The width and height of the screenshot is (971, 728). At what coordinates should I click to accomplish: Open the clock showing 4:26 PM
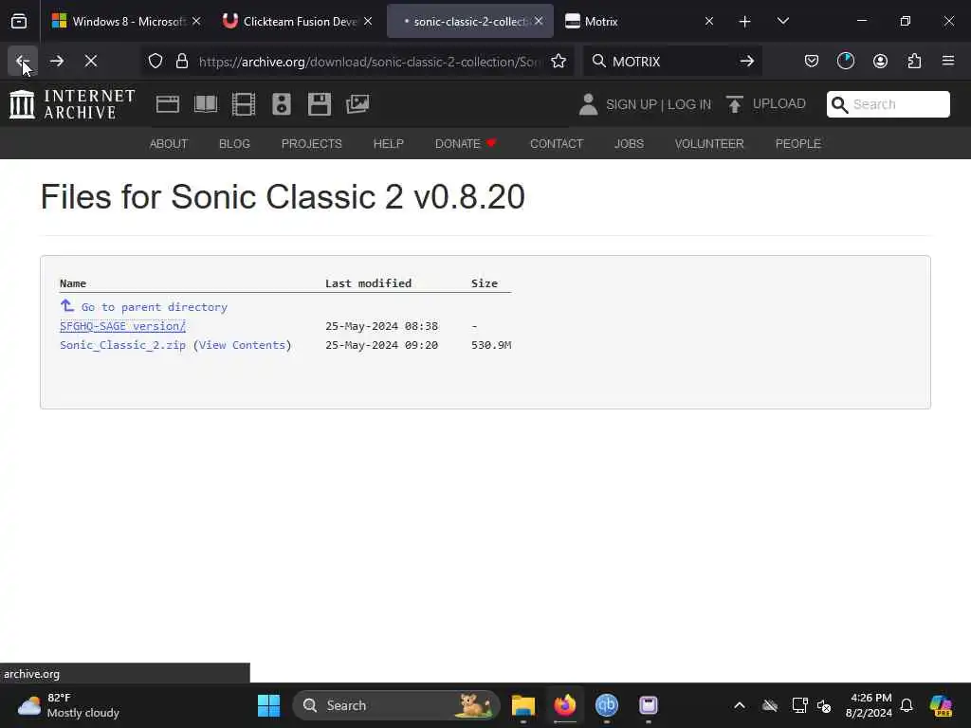(x=869, y=705)
